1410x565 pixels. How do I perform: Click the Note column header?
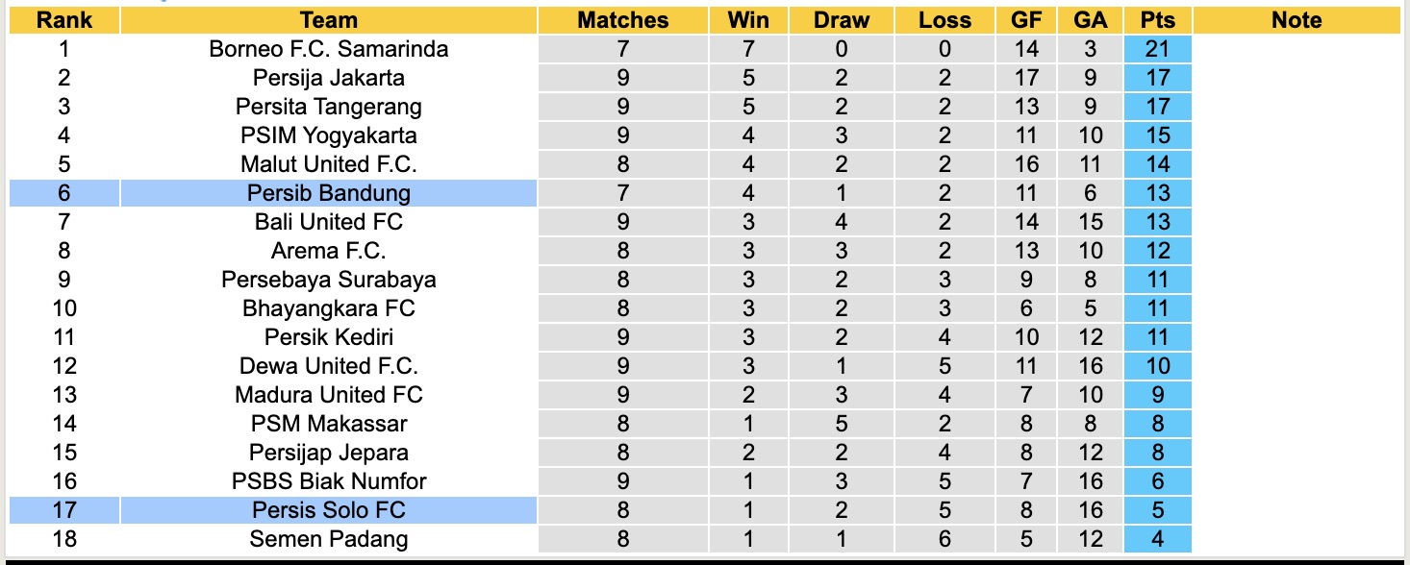(1296, 20)
